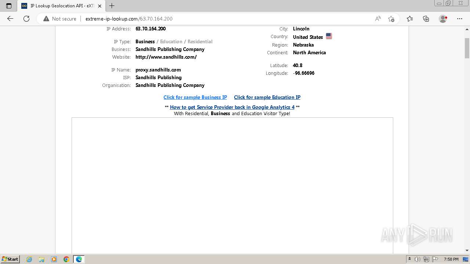This screenshot has width=470, height=264.
Task: View the Not secure site info warning
Action: (x=60, y=19)
